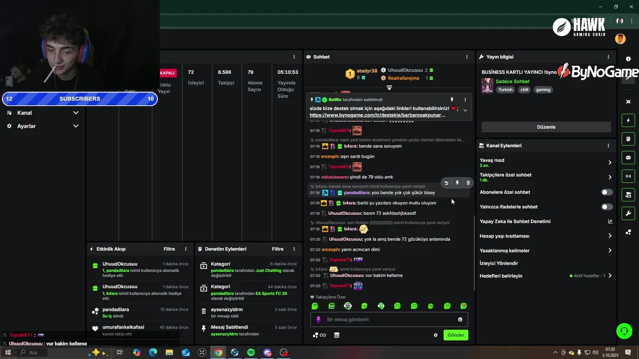Click atadyr38 in the chat leaderboard
The image size is (639, 359).
click(367, 71)
